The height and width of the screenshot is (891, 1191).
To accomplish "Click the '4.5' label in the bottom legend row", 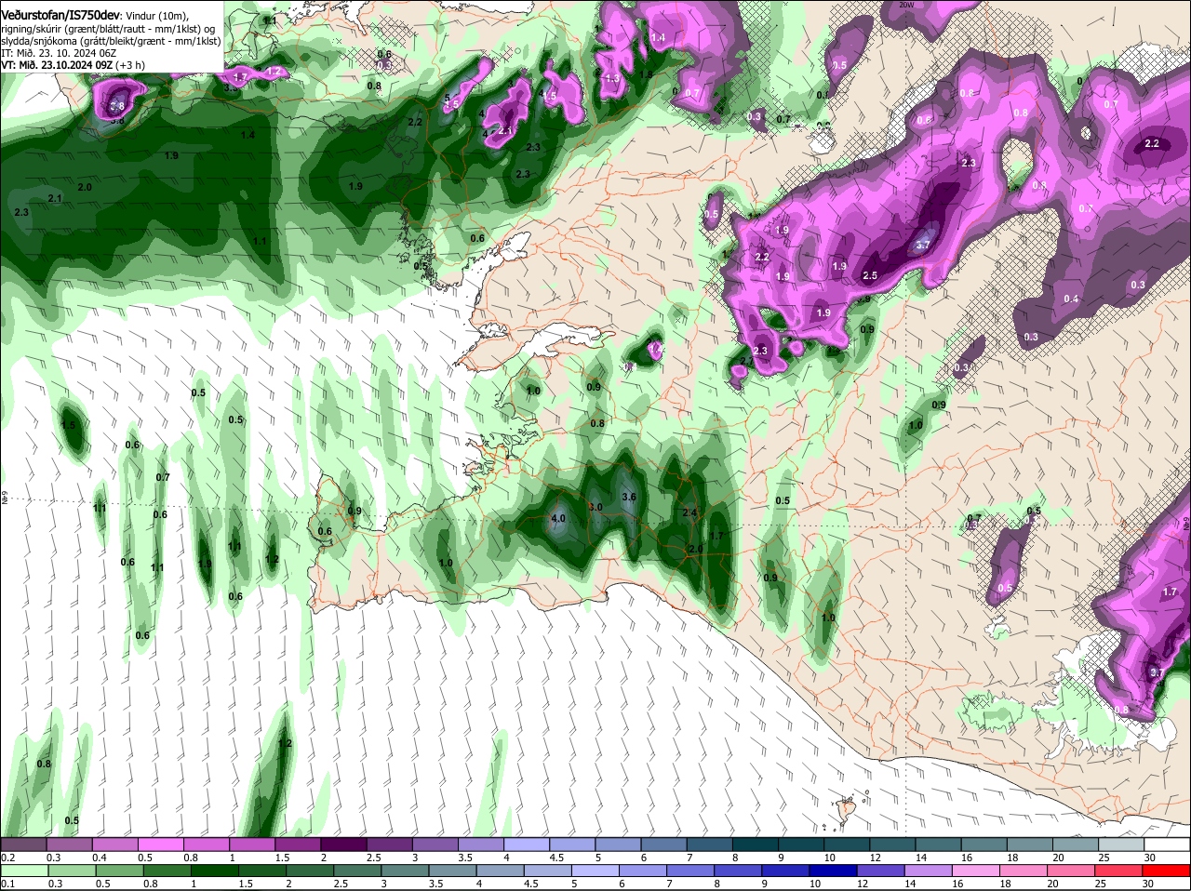I will (529, 884).
